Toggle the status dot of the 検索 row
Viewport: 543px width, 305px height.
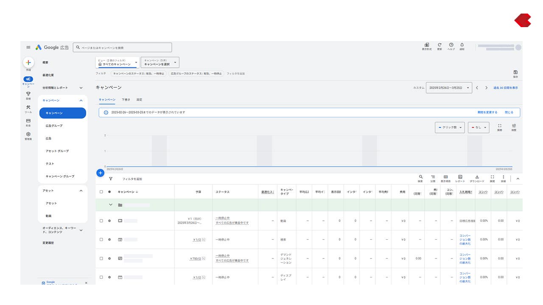(109, 239)
